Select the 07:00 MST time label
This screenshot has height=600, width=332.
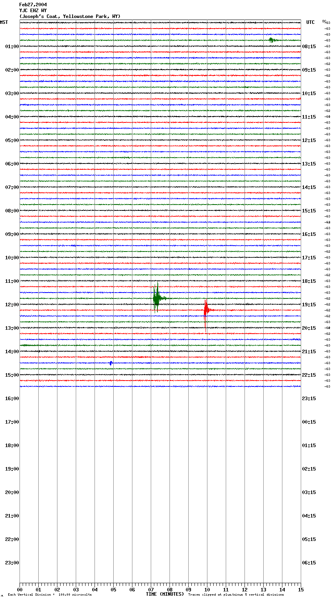pos(12,187)
